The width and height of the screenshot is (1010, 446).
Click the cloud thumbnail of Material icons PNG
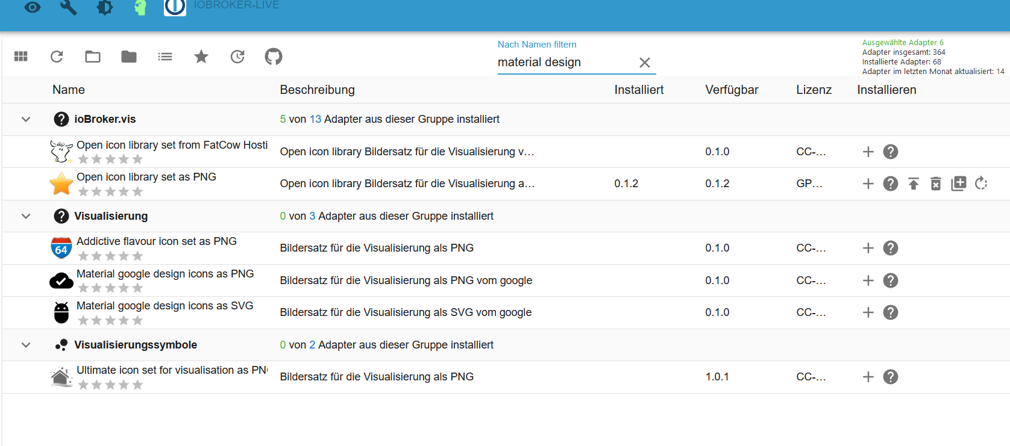pos(61,280)
